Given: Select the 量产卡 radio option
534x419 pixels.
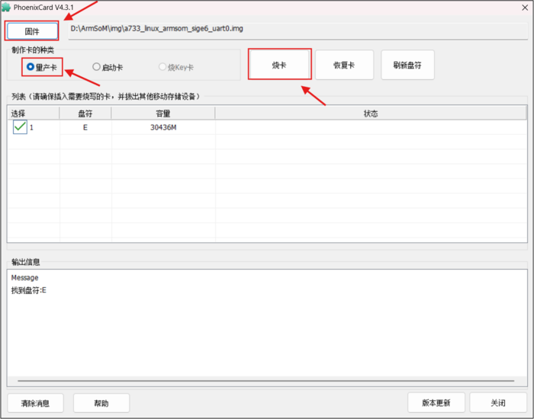Looking at the screenshot, I should (x=42, y=67).
